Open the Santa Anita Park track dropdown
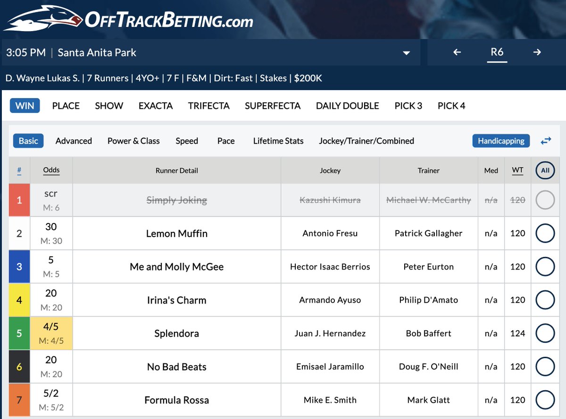This screenshot has height=419, width=566. pos(407,53)
